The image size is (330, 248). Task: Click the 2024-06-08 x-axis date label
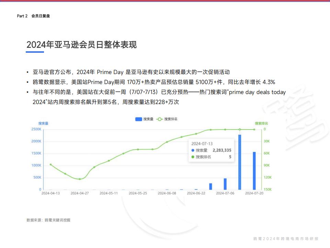click(167, 193)
